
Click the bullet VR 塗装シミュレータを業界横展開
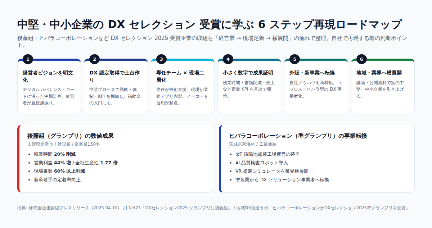pos(272,171)
